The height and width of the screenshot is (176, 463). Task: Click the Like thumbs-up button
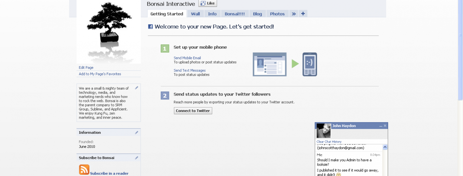208,4
